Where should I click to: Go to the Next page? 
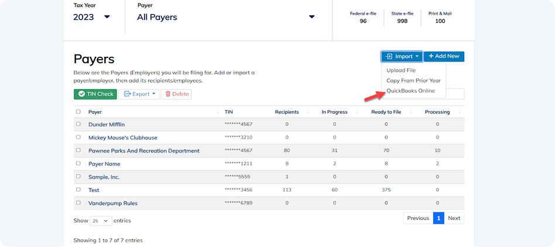[454, 218]
